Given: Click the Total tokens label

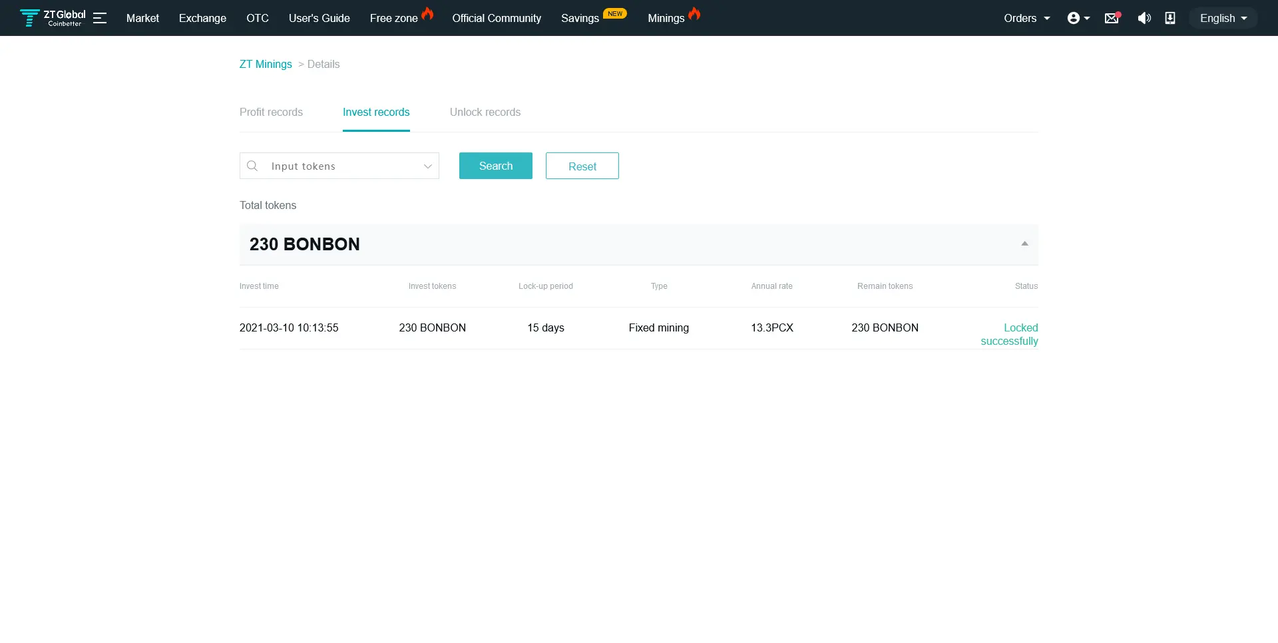Looking at the screenshot, I should tap(268, 205).
